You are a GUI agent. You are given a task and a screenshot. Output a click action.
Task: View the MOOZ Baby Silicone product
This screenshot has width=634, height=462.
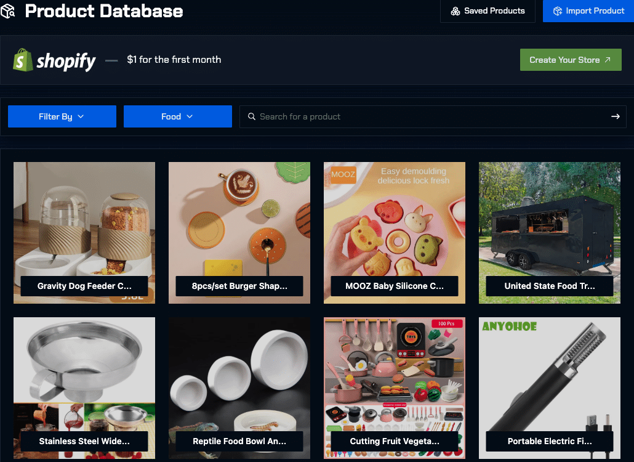click(394, 232)
